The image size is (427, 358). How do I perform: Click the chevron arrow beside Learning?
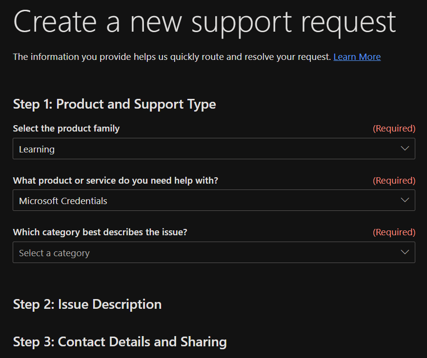point(405,149)
